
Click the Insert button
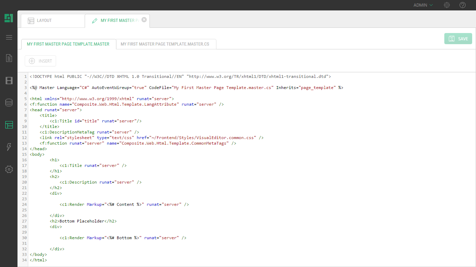tap(40, 61)
